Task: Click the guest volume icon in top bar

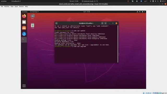Action: tap(140, 12)
